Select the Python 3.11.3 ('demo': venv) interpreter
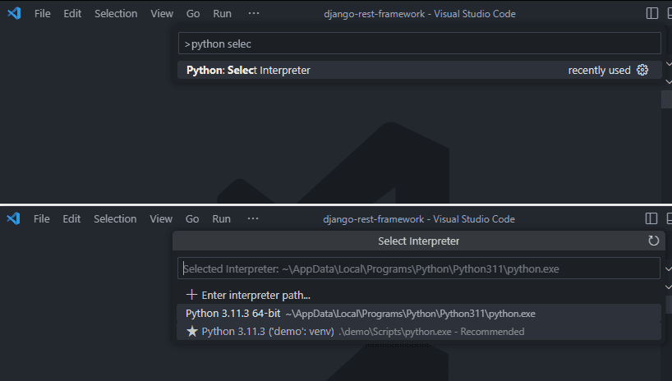The image size is (672, 381). tap(418, 331)
